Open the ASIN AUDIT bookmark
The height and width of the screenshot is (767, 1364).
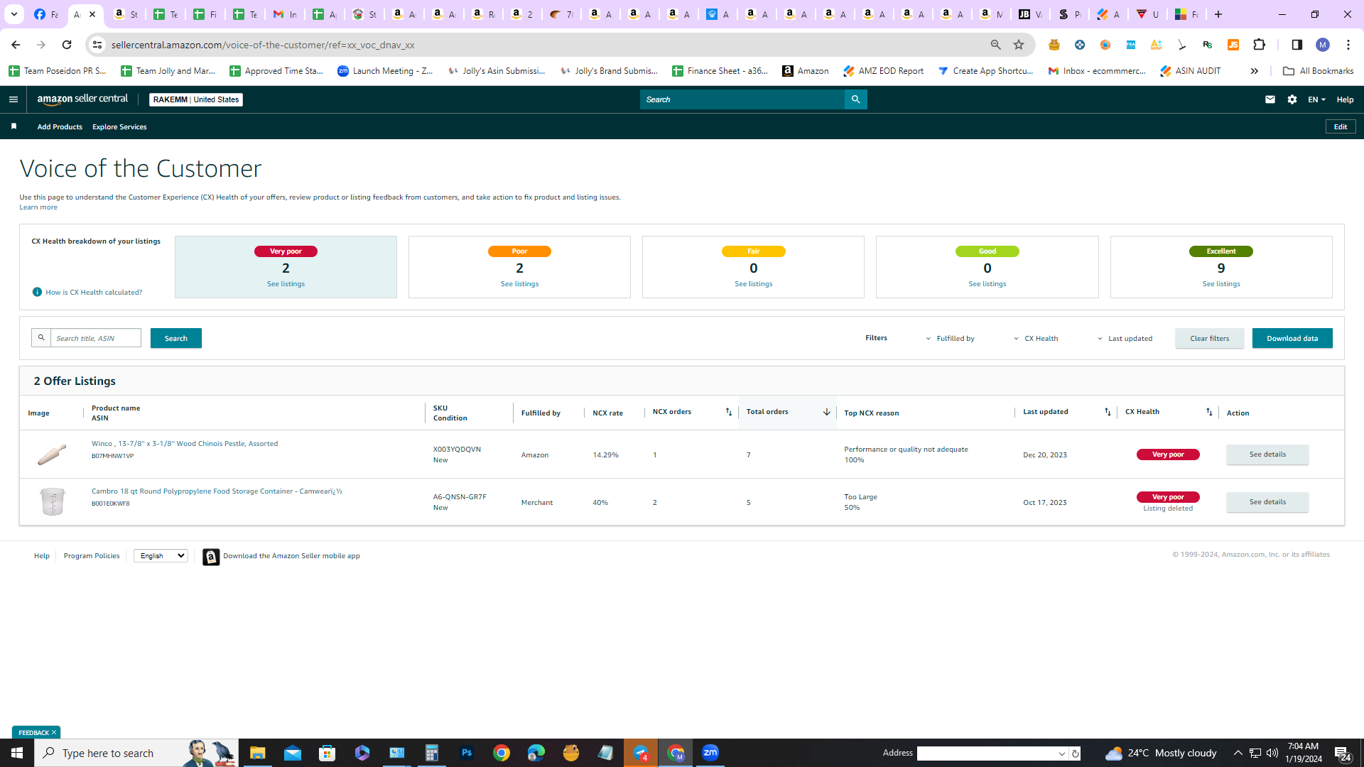point(1190,71)
